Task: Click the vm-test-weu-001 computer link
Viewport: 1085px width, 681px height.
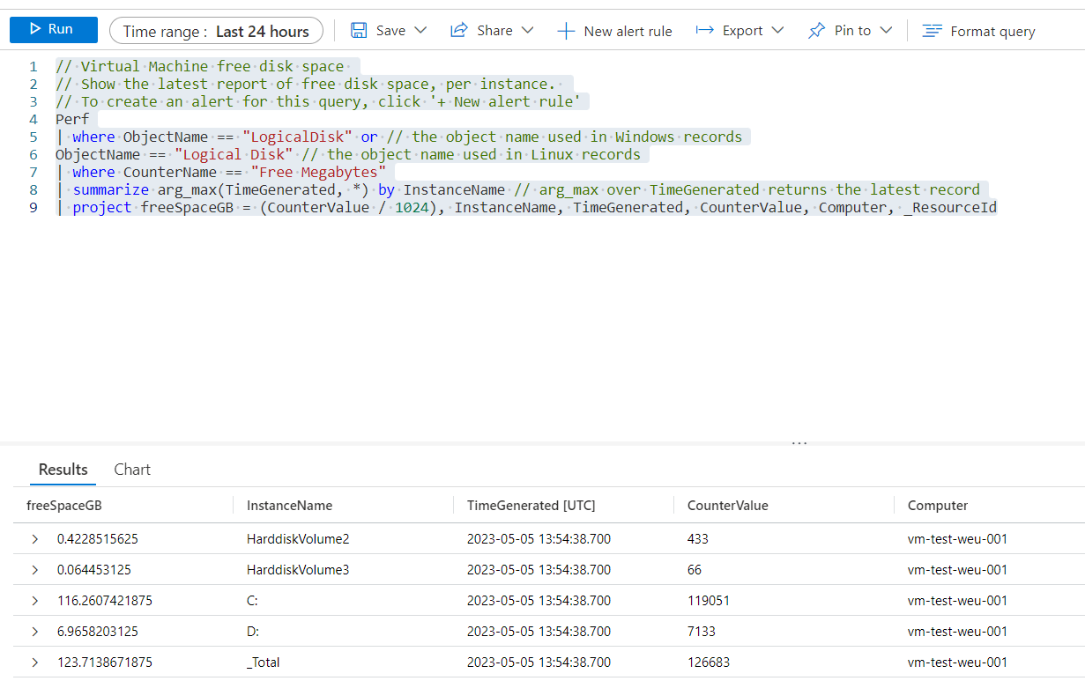Action: [959, 538]
